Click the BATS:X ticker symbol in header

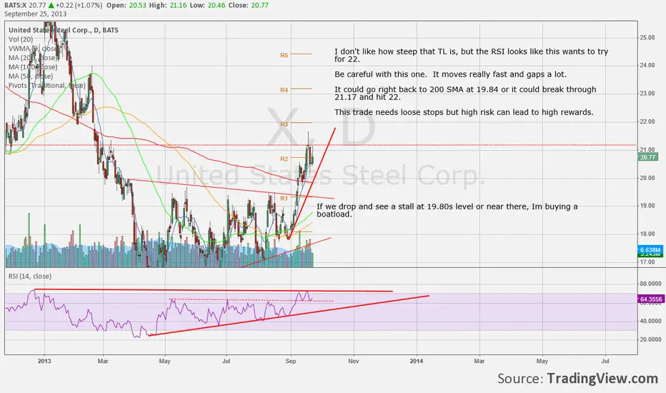(16, 6)
